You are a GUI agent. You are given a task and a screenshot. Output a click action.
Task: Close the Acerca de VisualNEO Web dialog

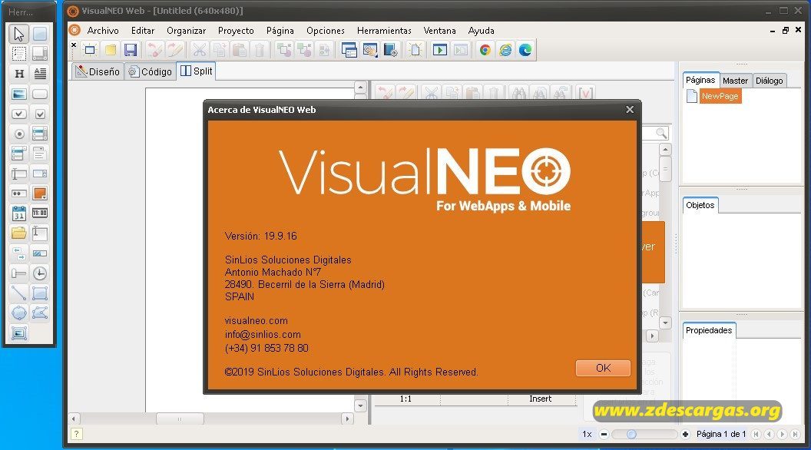coord(630,110)
